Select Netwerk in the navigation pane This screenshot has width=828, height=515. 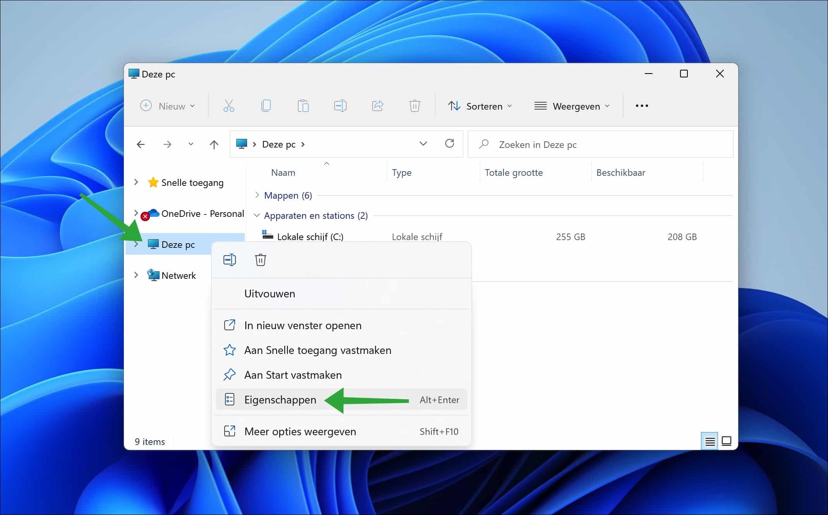[178, 275]
